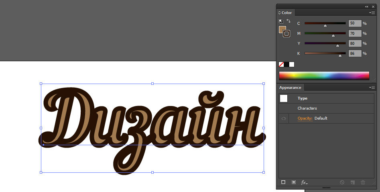Click the Default opacity value
The height and width of the screenshot is (192, 380).
[321, 118]
